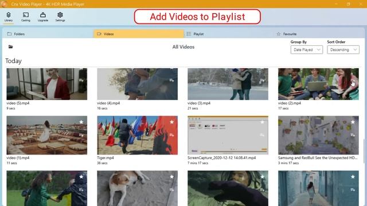
Task: Open the Library section
Action: [9, 17]
